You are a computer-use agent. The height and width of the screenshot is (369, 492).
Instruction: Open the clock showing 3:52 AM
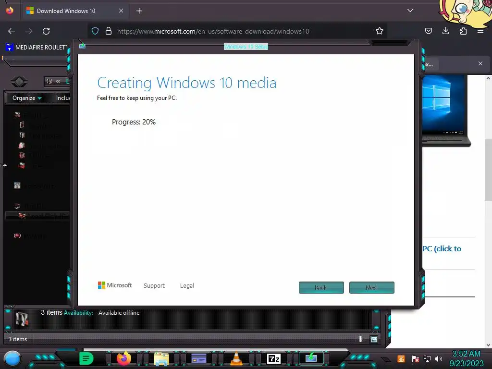click(467, 358)
